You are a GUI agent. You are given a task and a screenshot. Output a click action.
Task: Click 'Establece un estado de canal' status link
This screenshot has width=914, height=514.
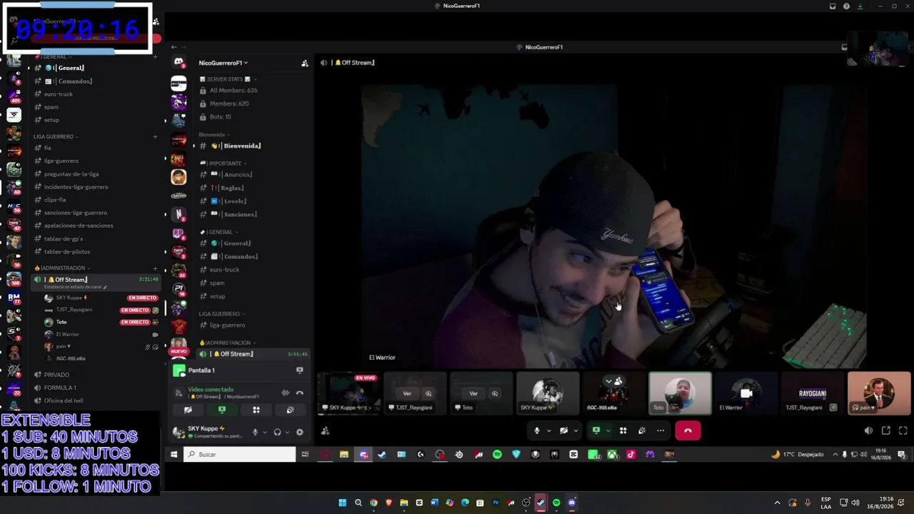click(x=75, y=287)
